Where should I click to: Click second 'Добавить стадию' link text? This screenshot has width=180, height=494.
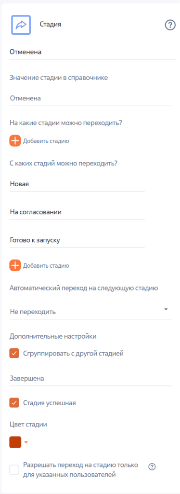46,266
